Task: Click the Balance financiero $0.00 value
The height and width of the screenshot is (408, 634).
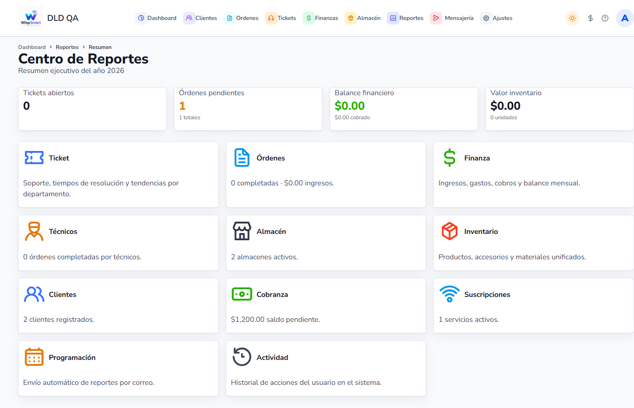Action: (x=350, y=106)
